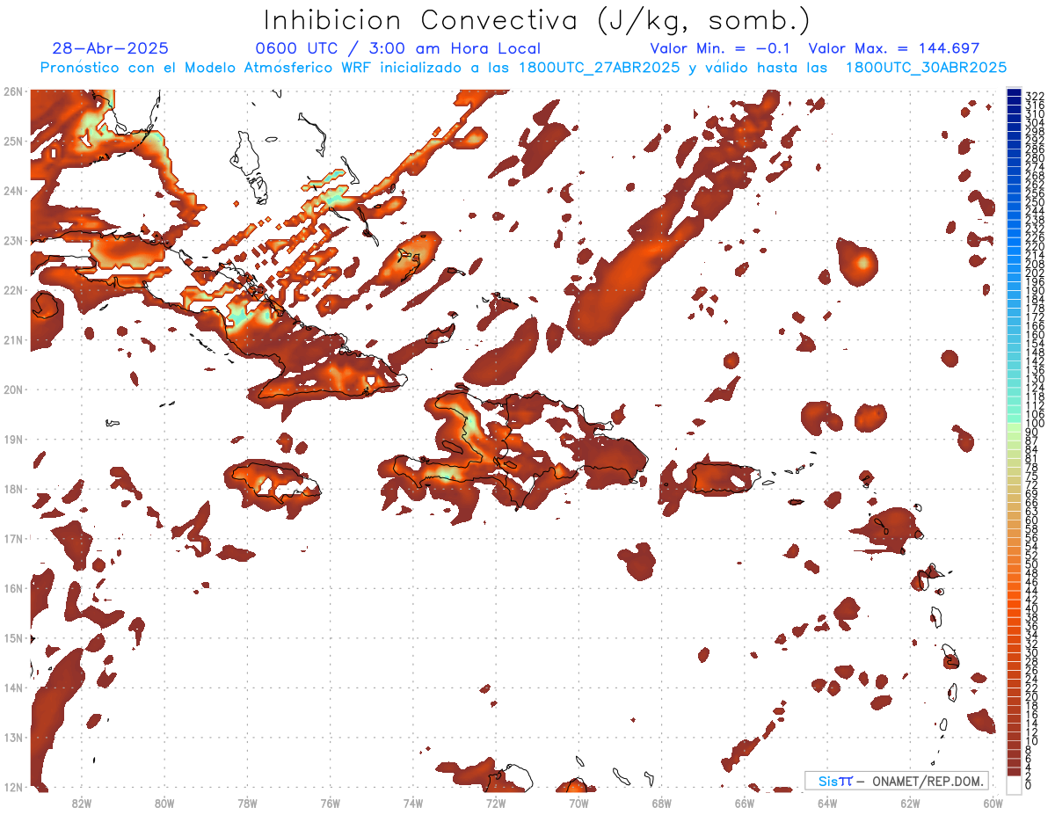The height and width of the screenshot is (815, 1055).
Task: Click the colorbar value '100'
Action: (x=1035, y=424)
